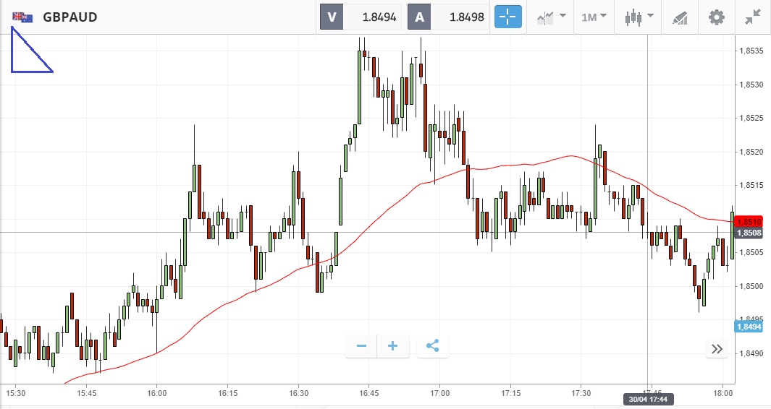Click the 30/04 17:44 time marker

click(646, 400)
